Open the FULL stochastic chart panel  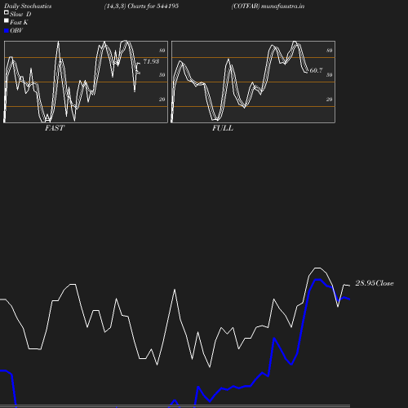tap(253, 82)
